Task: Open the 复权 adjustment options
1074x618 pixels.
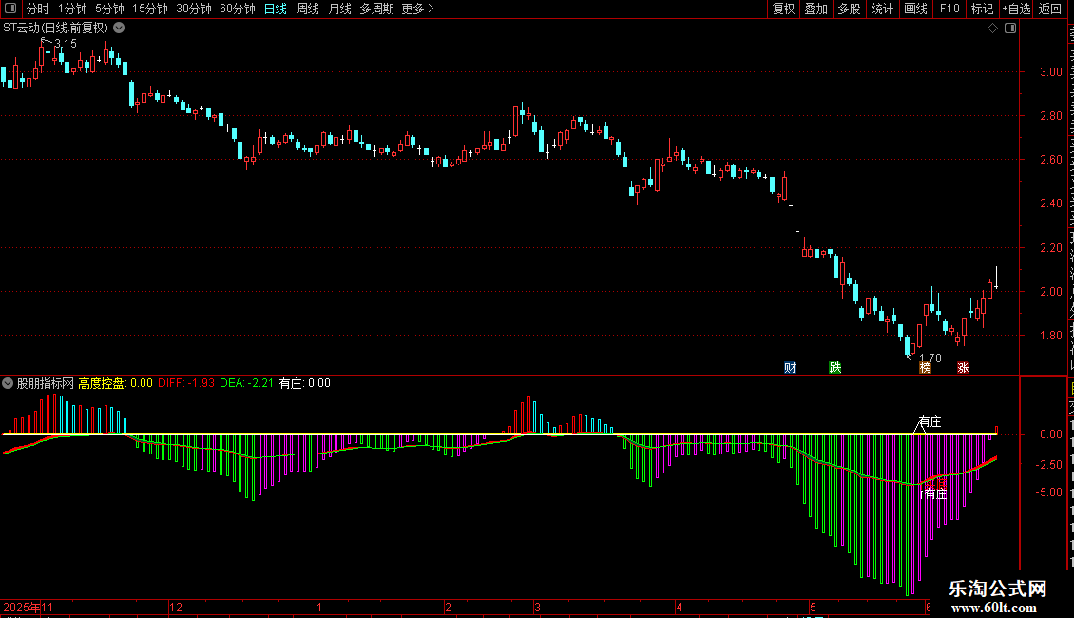Action: tap(783, 9)
